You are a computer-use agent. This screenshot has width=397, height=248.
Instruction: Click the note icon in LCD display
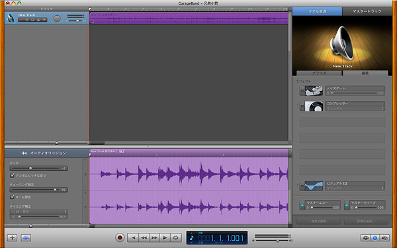point(192,237)
